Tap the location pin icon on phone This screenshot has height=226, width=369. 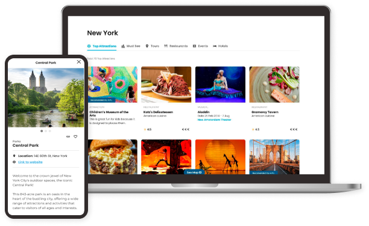click(14, 156)
